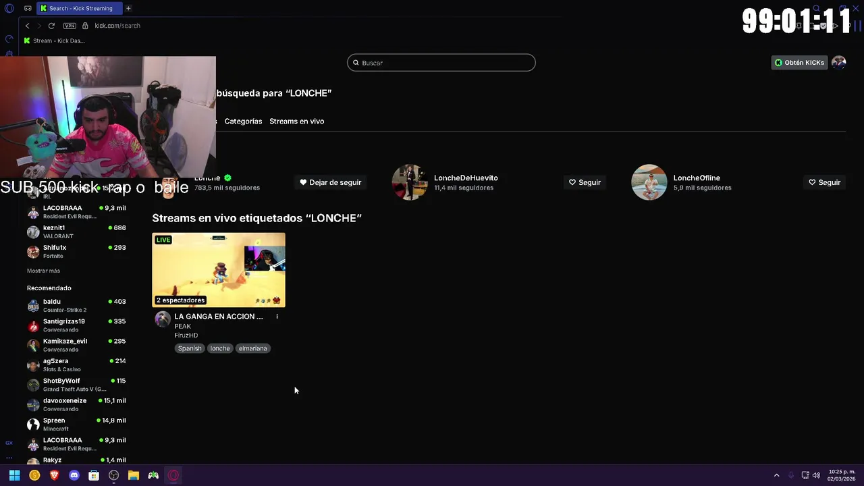Switch to the Streams en vivo tab
Viewport: 864px width, 486px height.
[297, 122]
